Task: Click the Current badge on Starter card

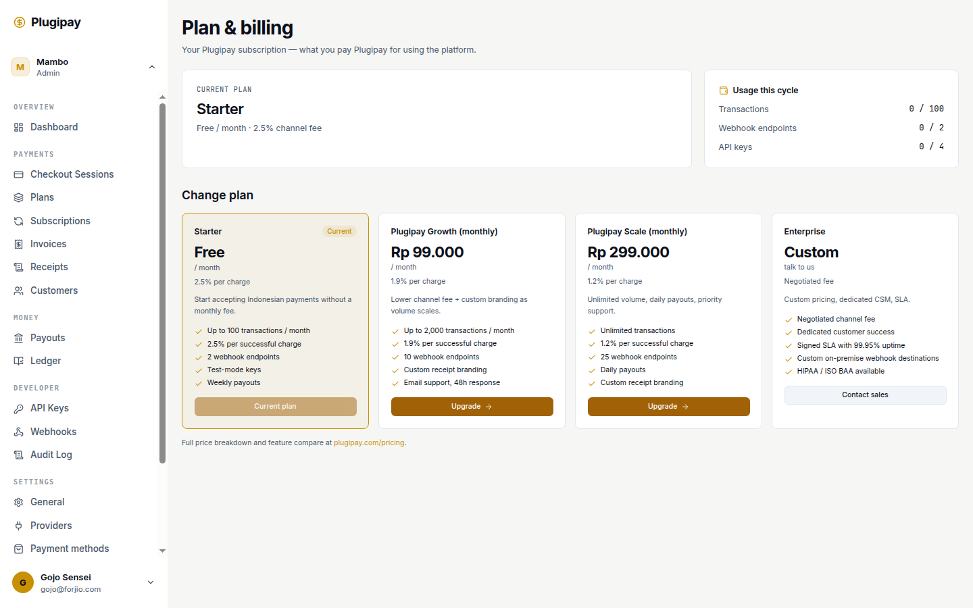Action: coord(339,231)
